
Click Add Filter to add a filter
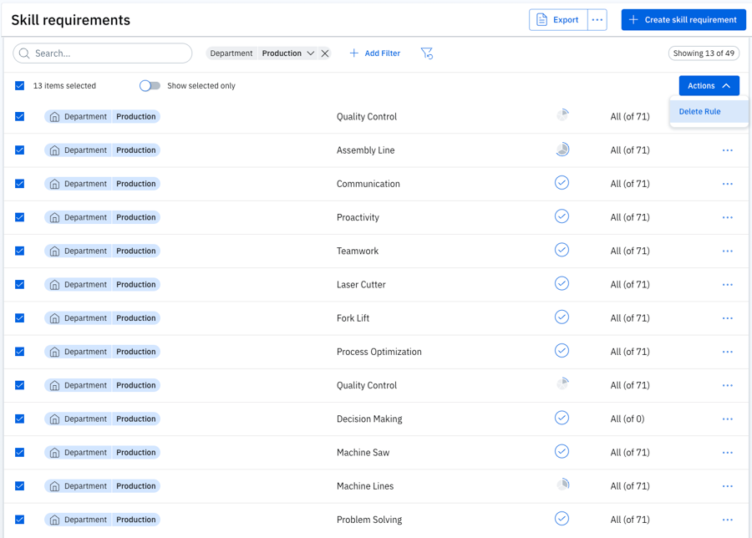374,53
